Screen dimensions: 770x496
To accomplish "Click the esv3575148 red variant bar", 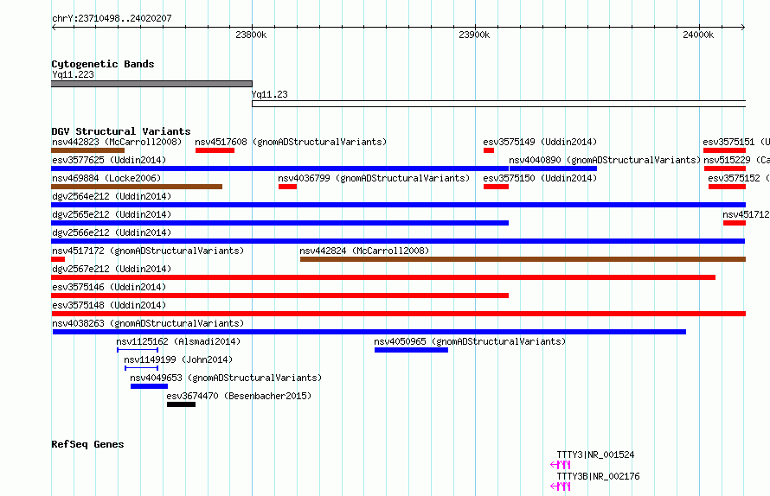I will point(398,314).
